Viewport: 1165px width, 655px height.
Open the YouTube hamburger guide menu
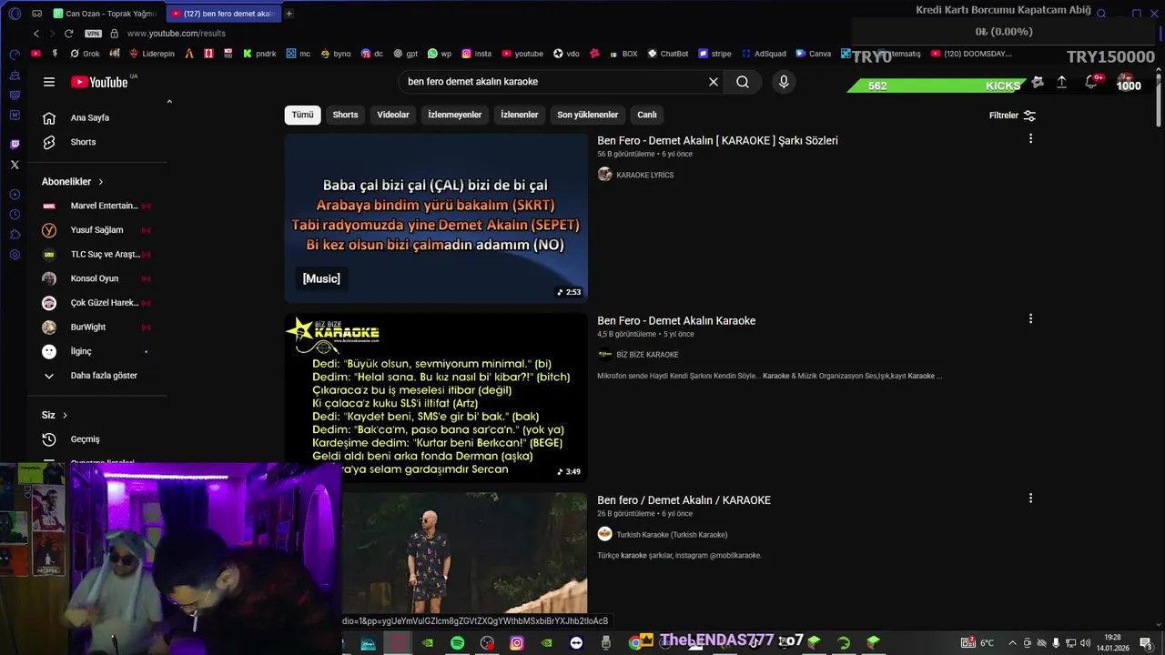click(x=49, y=82)
